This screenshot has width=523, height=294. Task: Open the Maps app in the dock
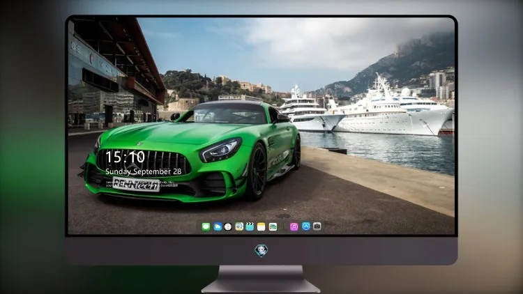(239, 227)
